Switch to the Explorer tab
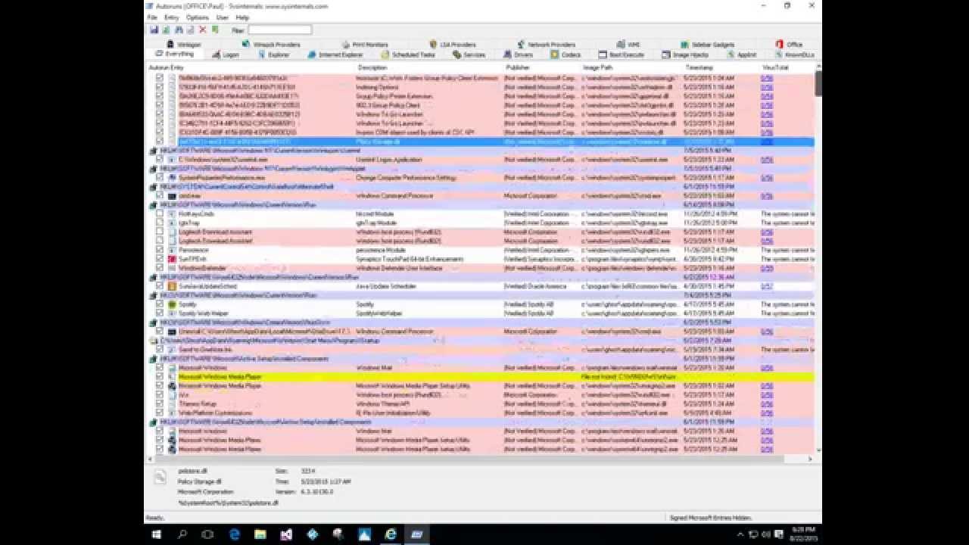The height and width of the screenshot is (545, 969). click(273, 54)
